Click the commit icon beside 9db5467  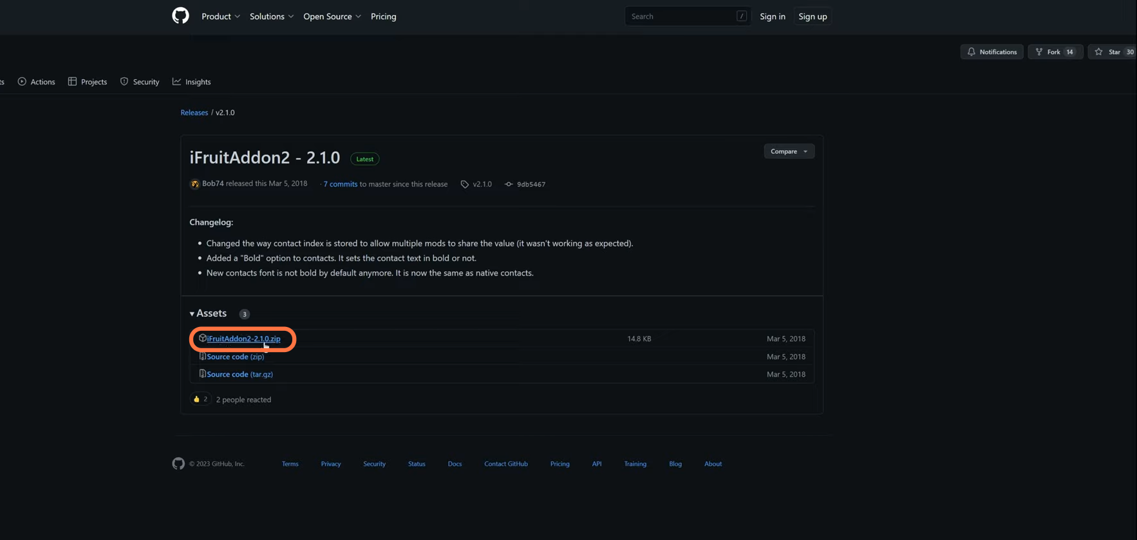(509, 184)
